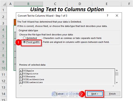Click preview scrollbar up arrow
The width and height of the screenshot is (133, 101).
tap(117, 70)
